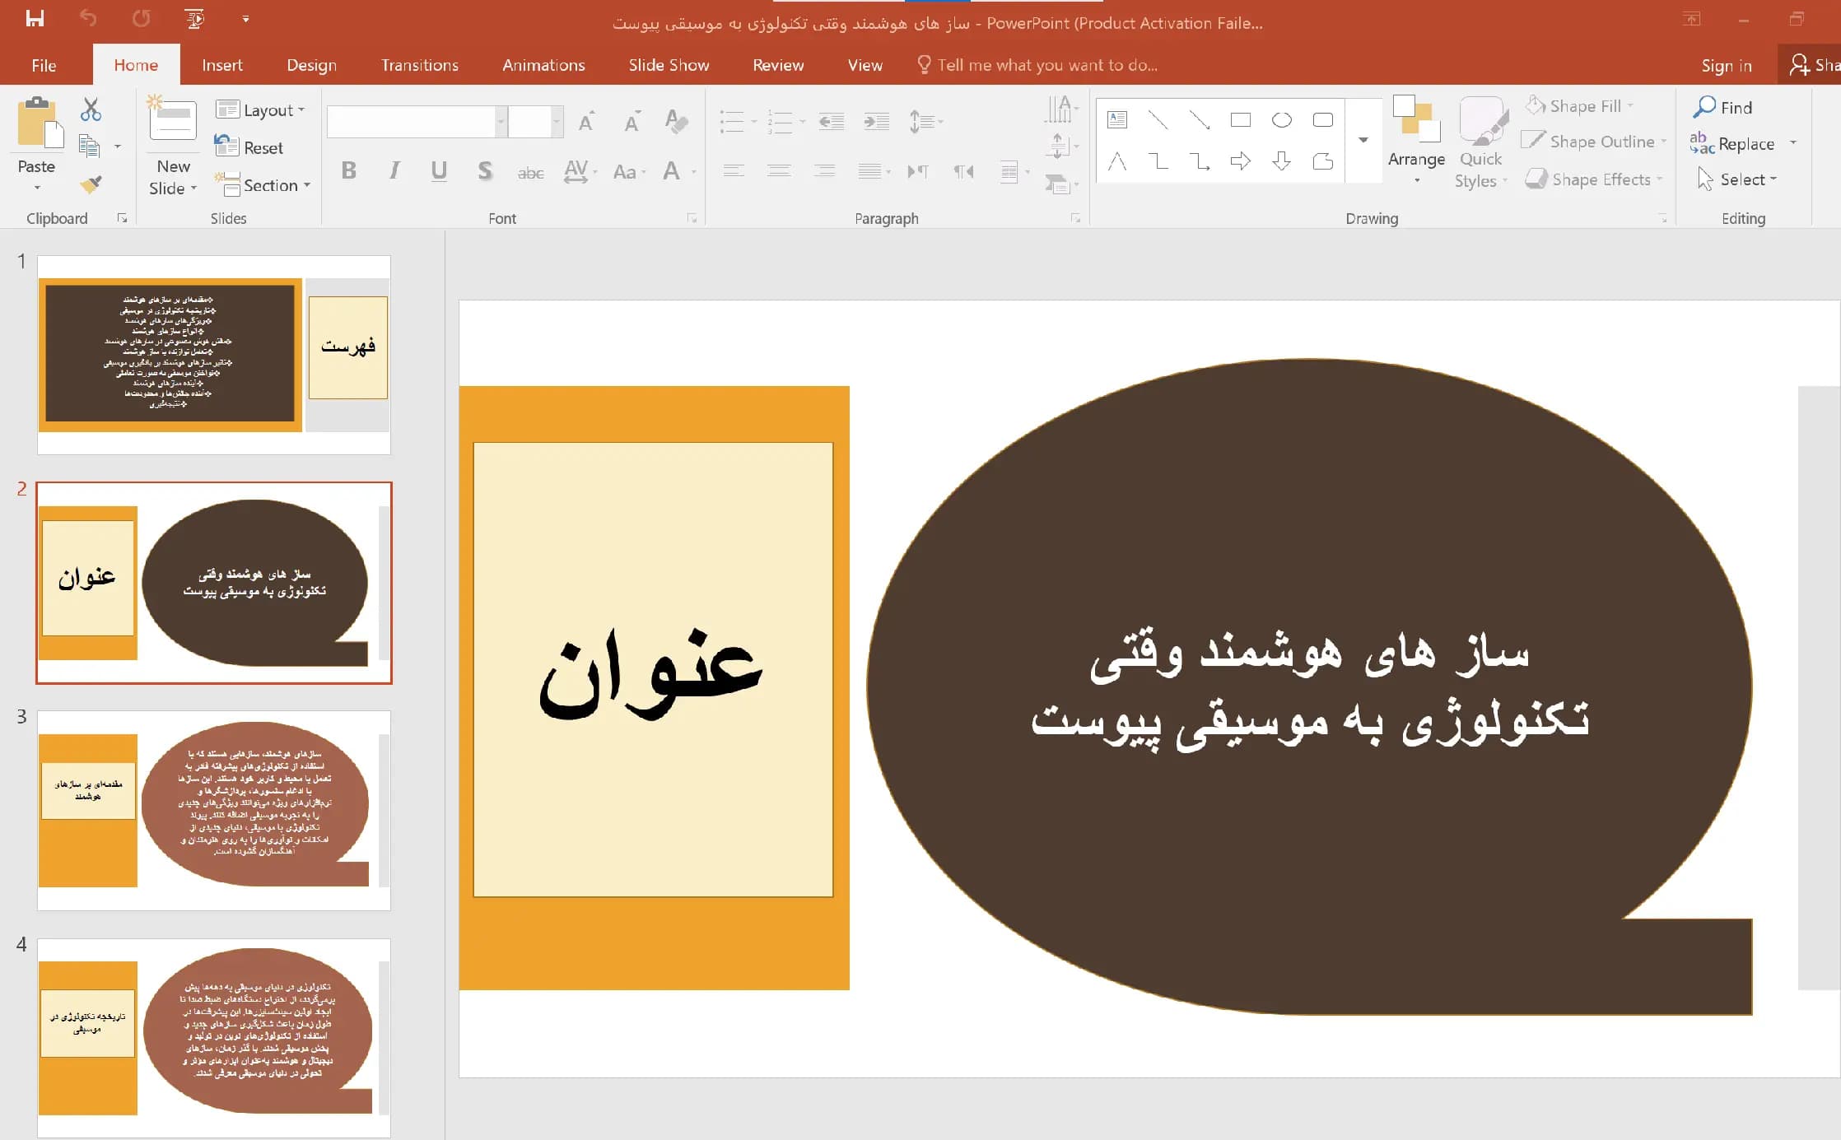Click the Undo arrow icon

(88, 18)
